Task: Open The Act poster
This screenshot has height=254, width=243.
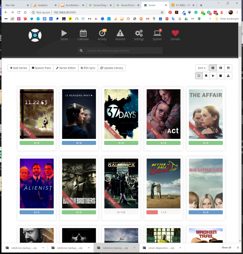Action: point(163,114)
